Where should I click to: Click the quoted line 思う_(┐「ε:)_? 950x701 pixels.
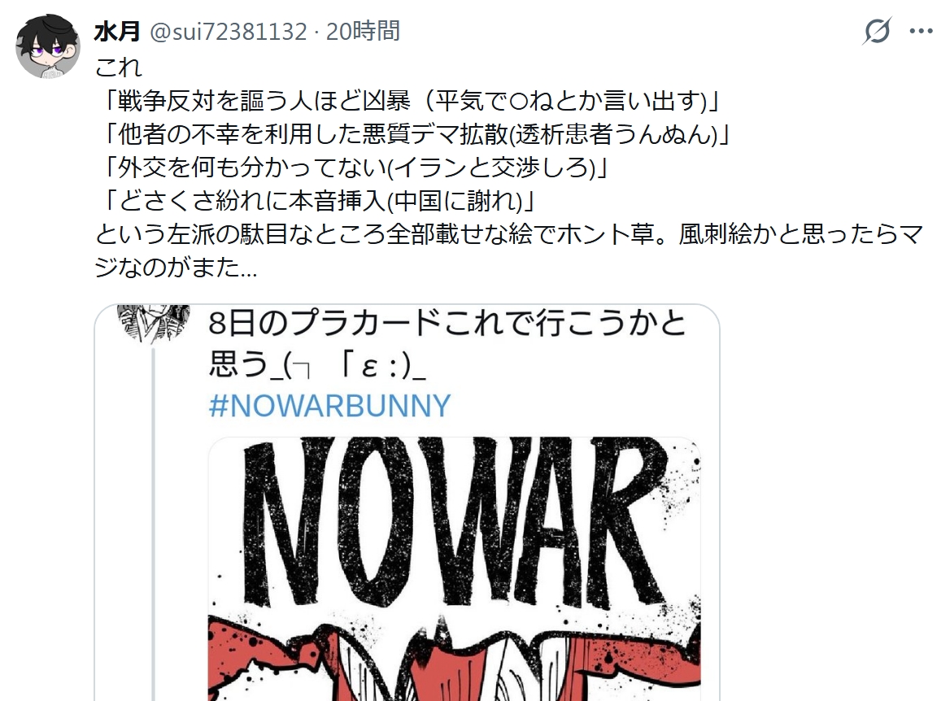pos(317,365)
